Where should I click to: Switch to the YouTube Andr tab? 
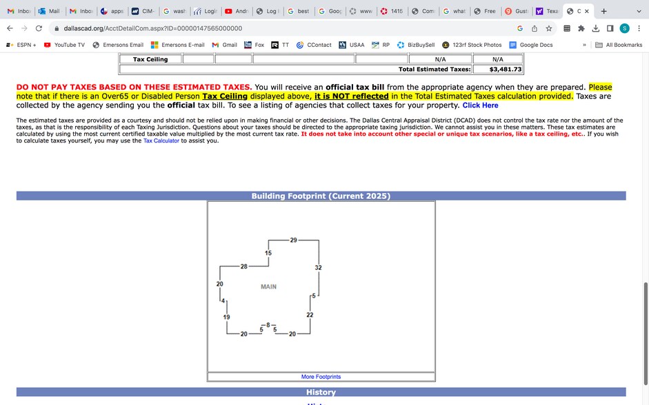pos(237,11)
